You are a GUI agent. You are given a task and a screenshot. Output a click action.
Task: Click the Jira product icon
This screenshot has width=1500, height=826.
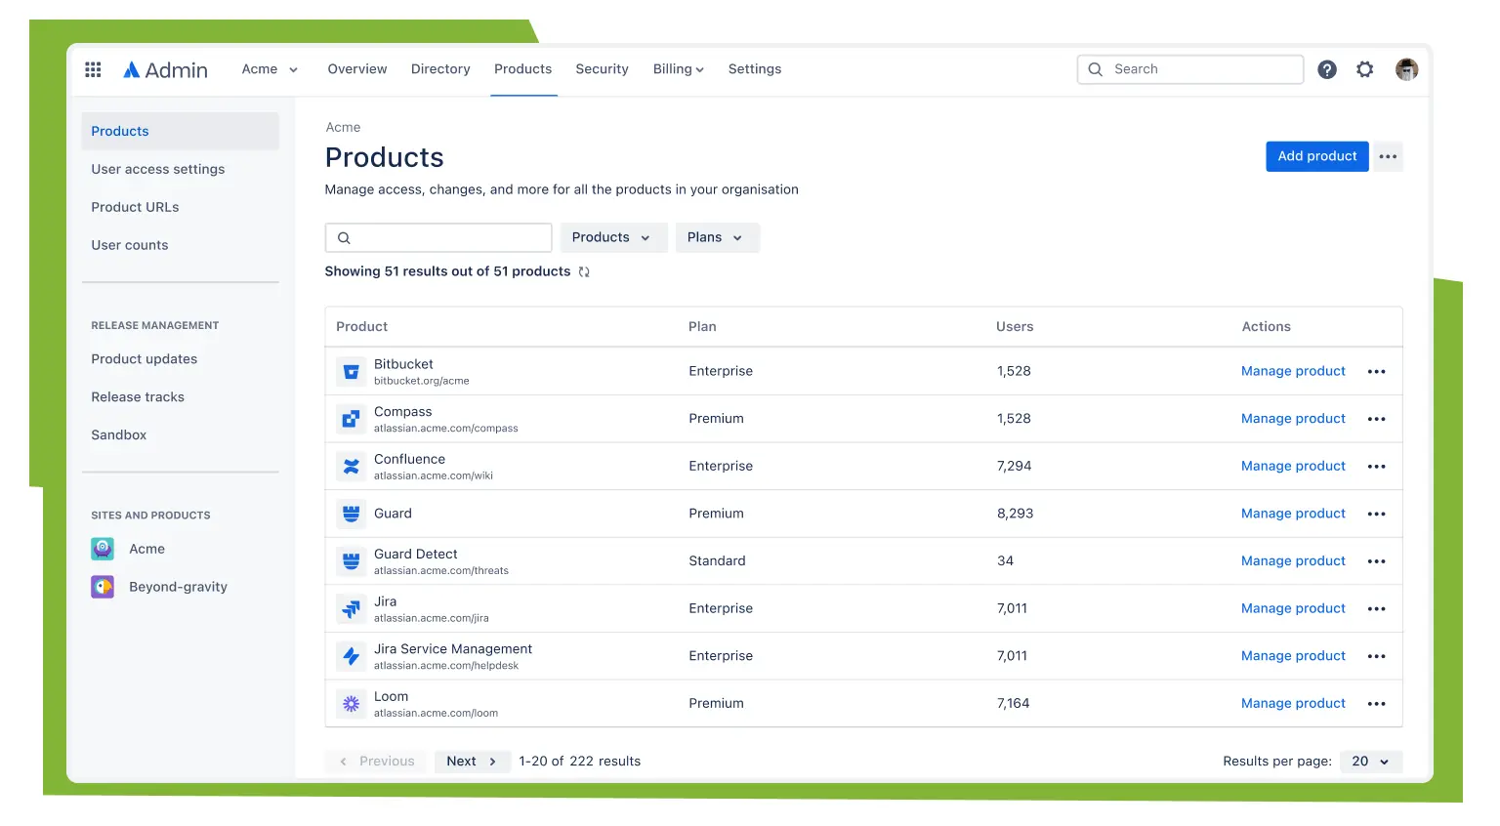[351, 608]
